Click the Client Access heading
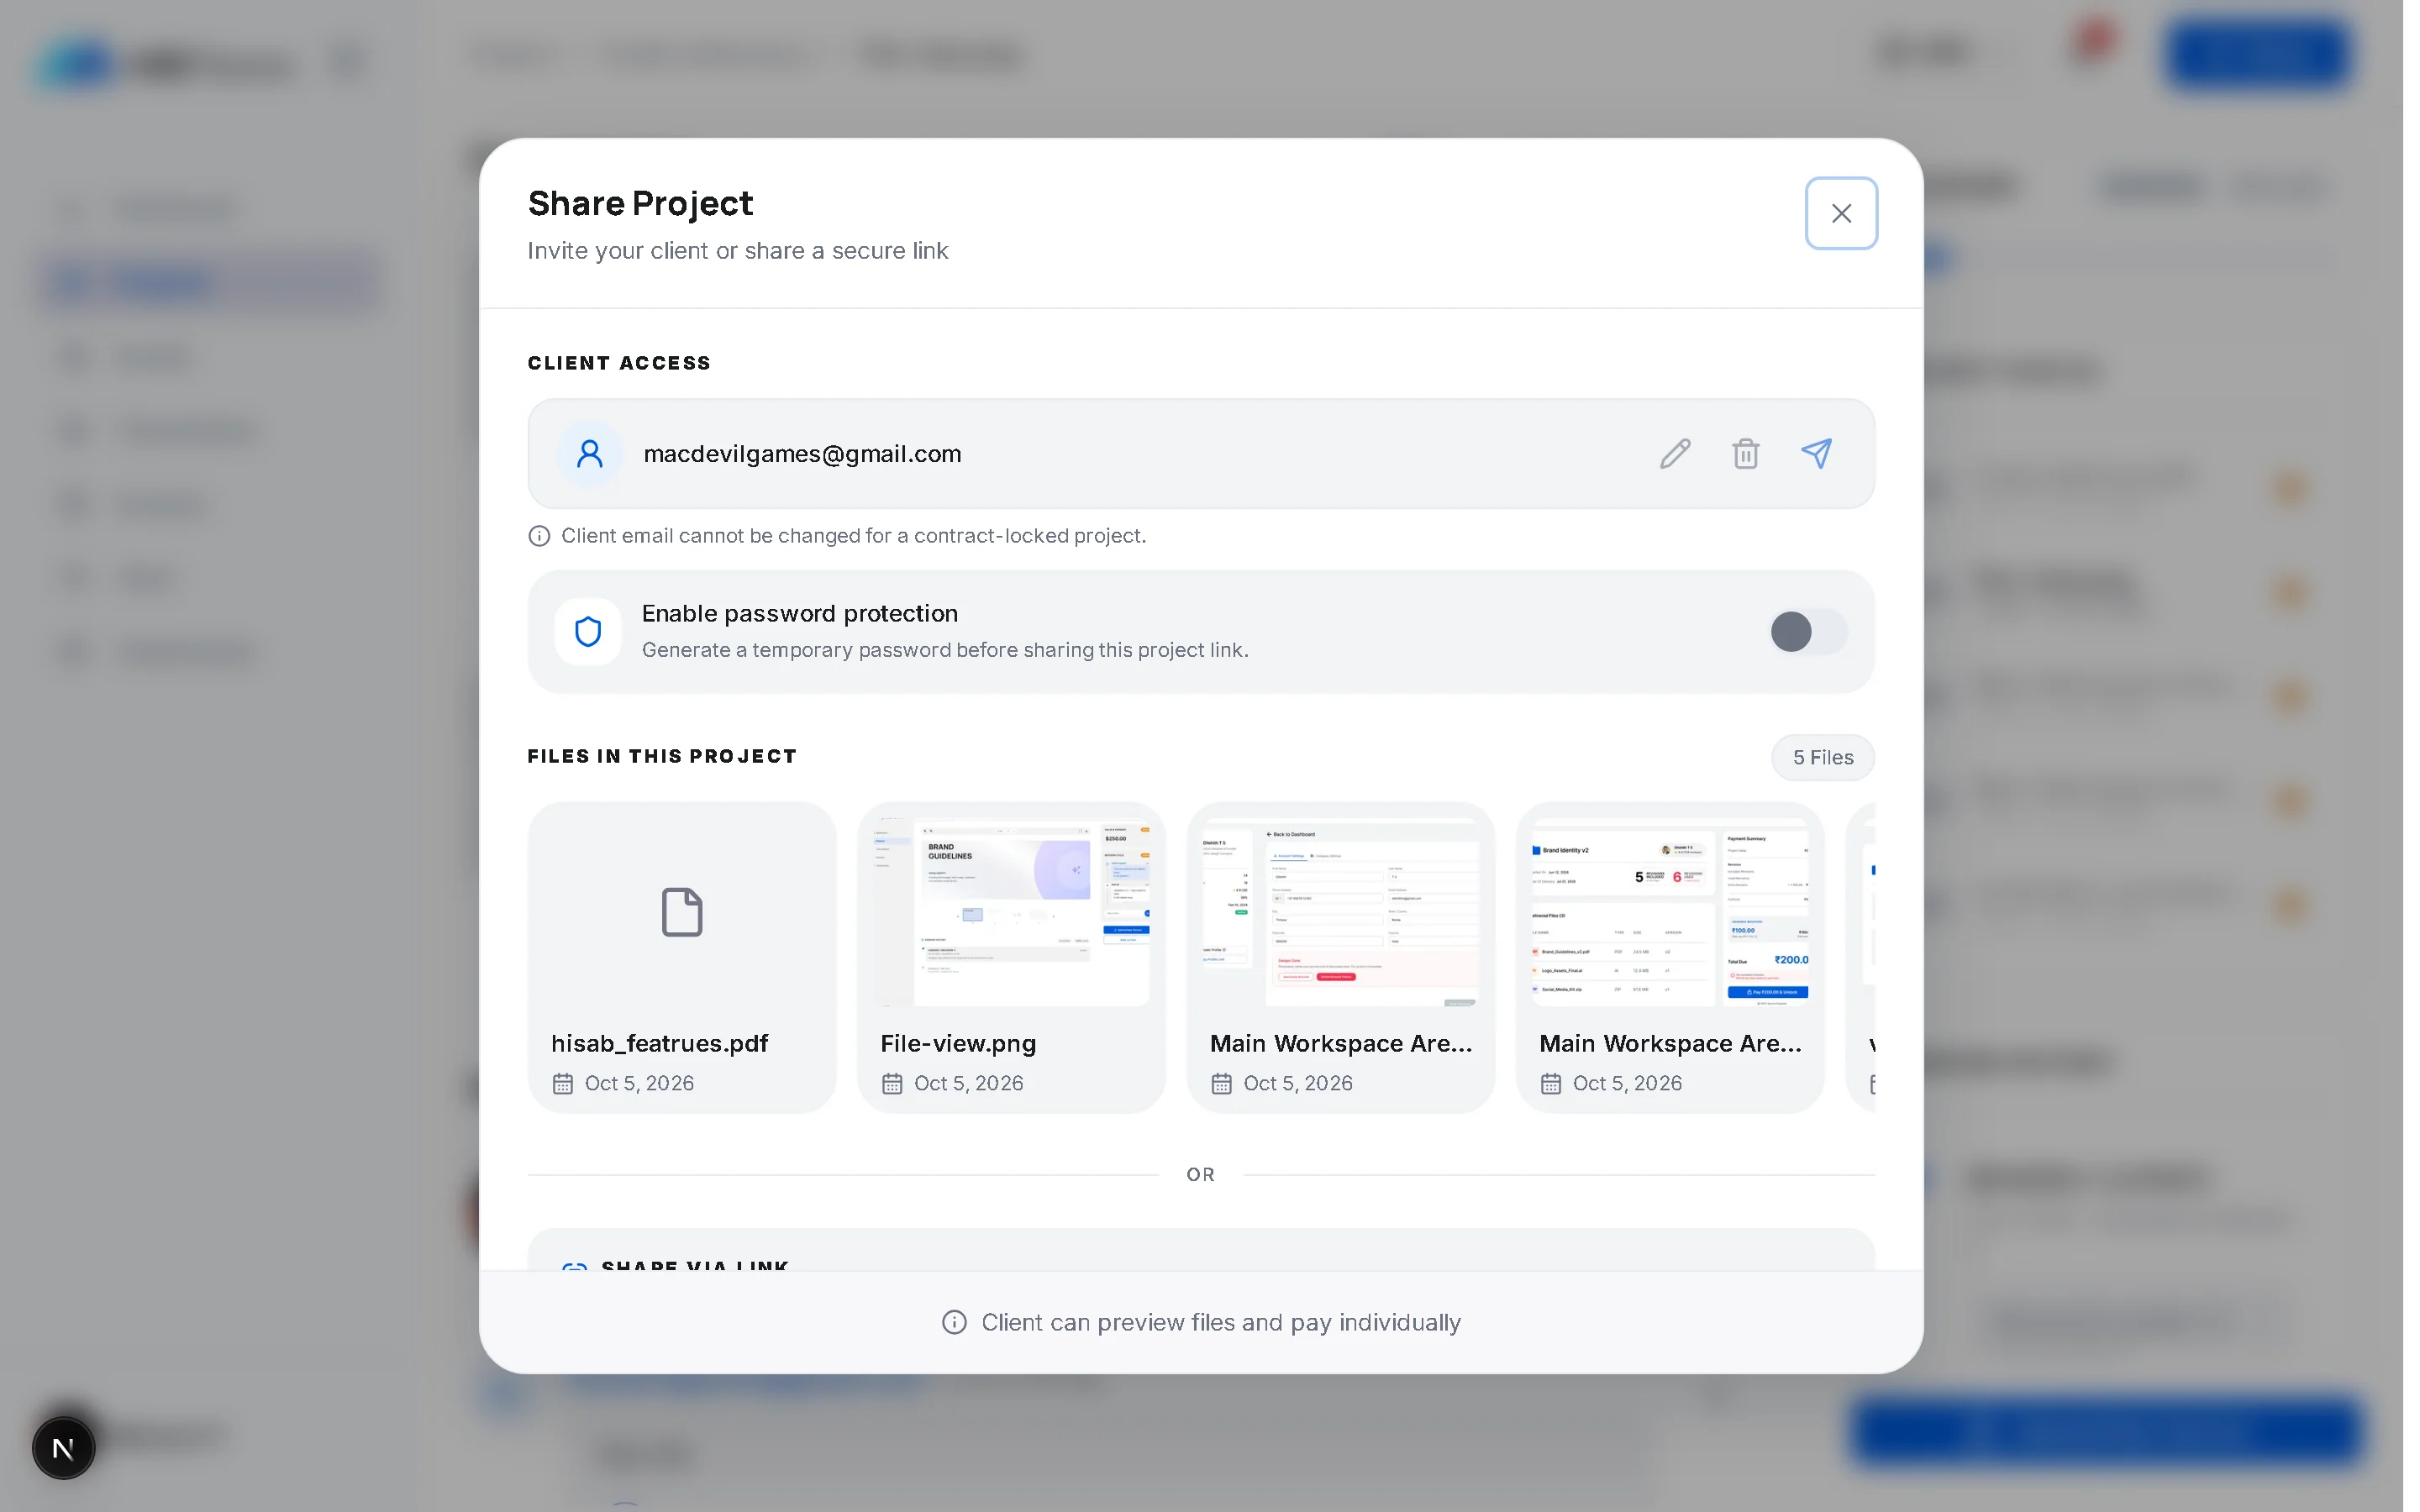The image size is (2420, 1512). coord(619,363)
